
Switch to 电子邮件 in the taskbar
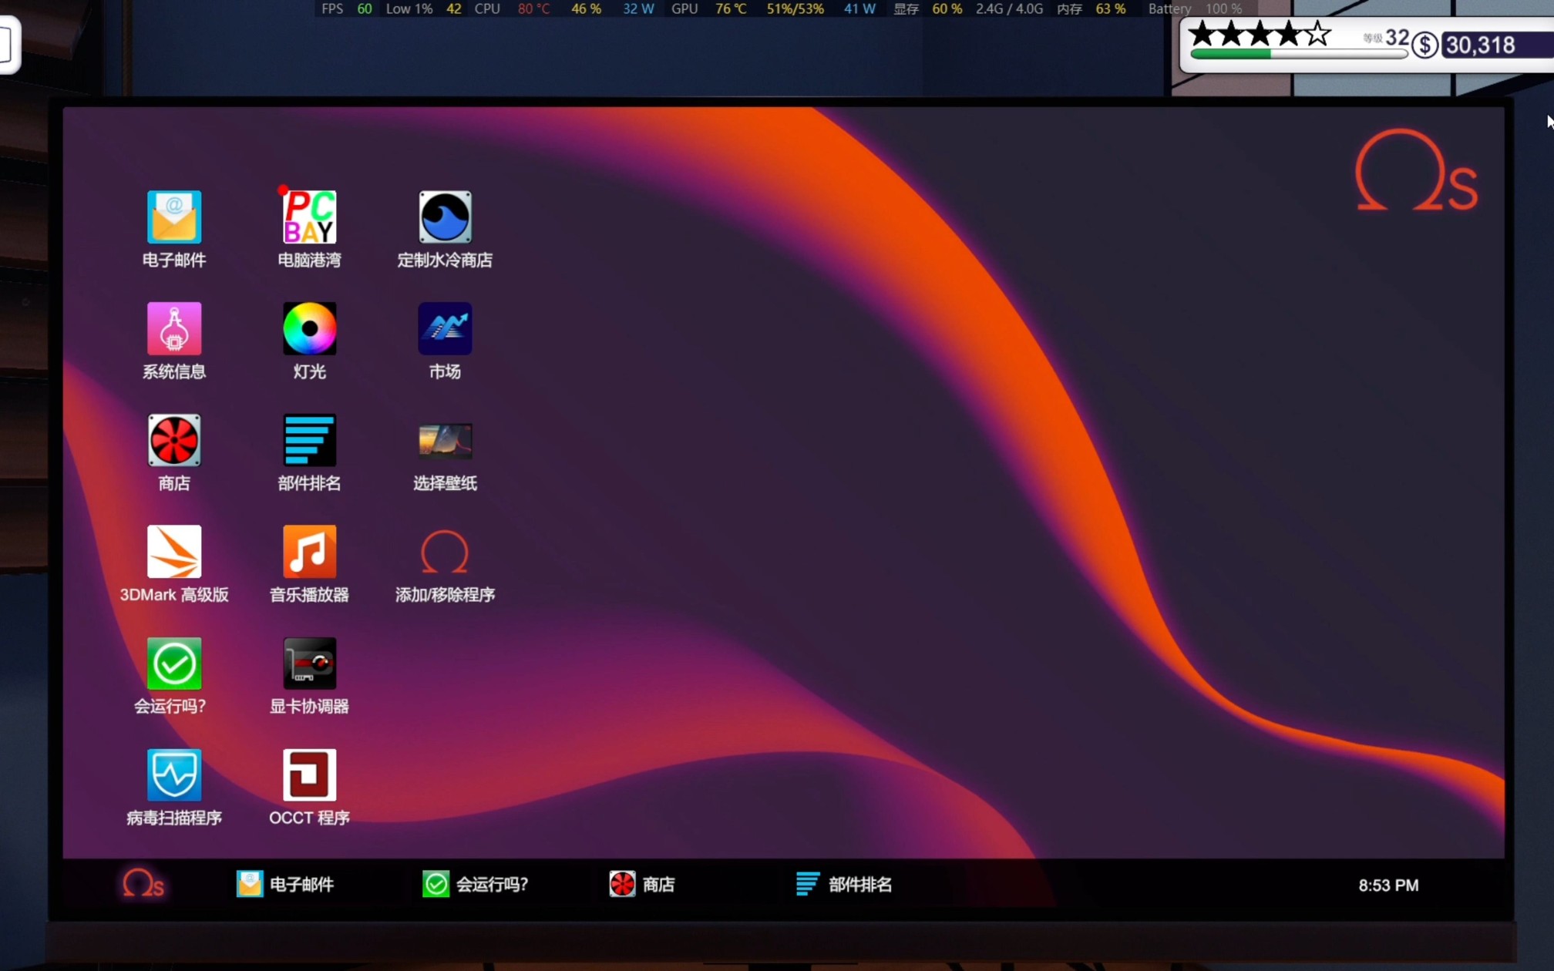click(285, 884)
